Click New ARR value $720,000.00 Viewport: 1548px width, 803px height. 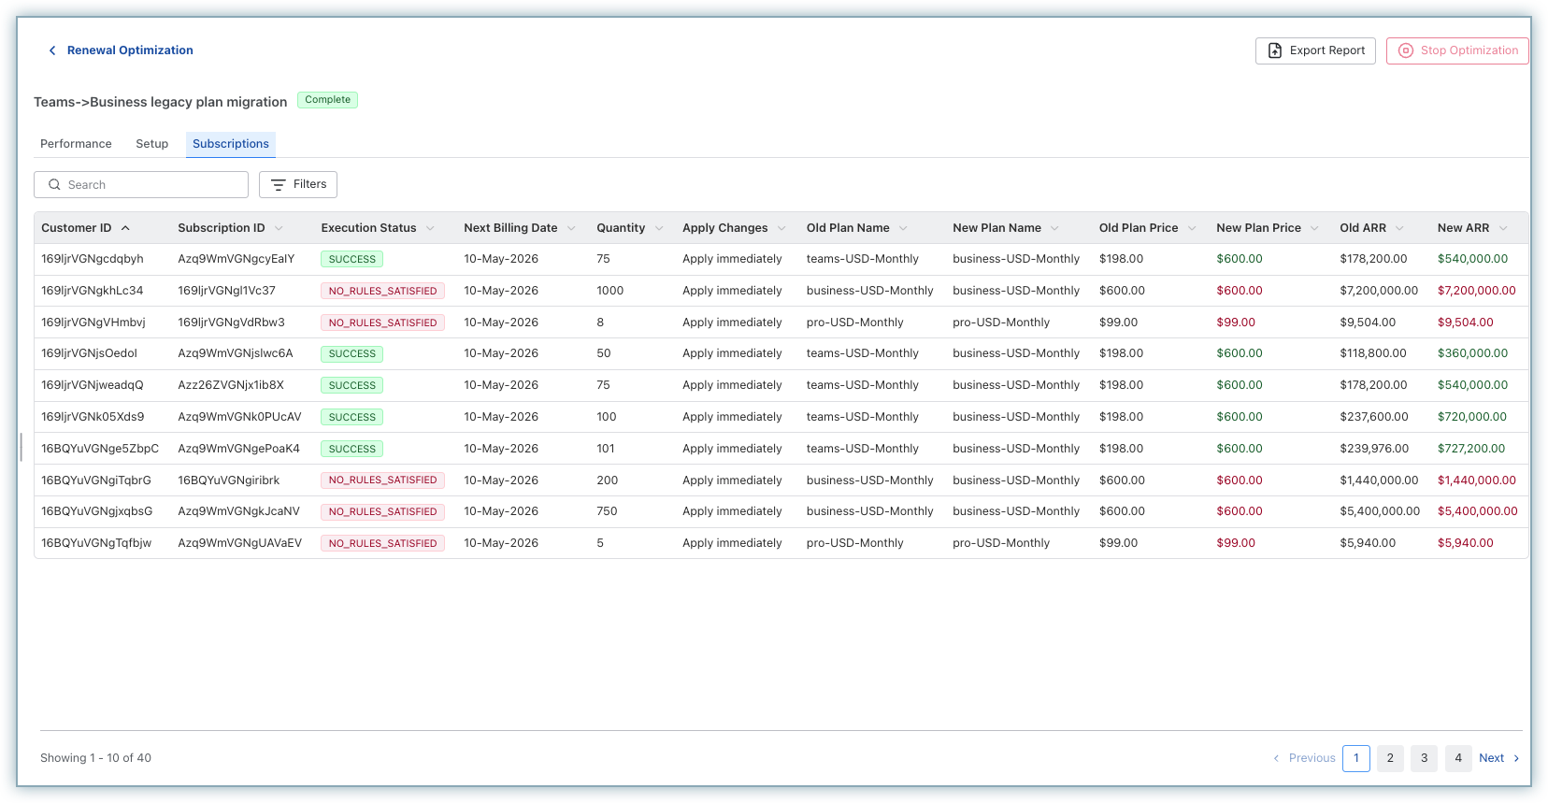click(x=1472, y=417)
